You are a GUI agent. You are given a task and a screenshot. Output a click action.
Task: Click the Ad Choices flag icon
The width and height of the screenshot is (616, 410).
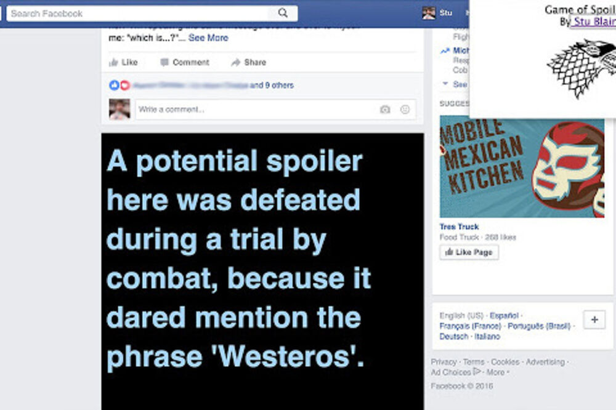pos(477,371)
